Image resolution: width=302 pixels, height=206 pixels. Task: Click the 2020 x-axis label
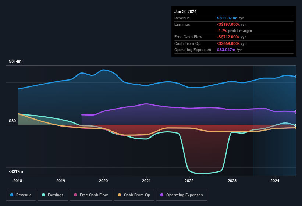[103, 181]
